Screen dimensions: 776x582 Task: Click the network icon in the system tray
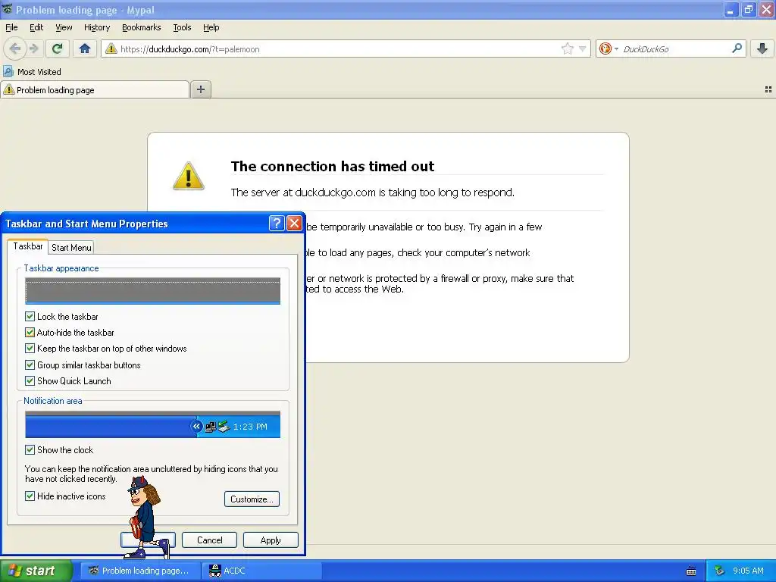(x=719, y=571)
